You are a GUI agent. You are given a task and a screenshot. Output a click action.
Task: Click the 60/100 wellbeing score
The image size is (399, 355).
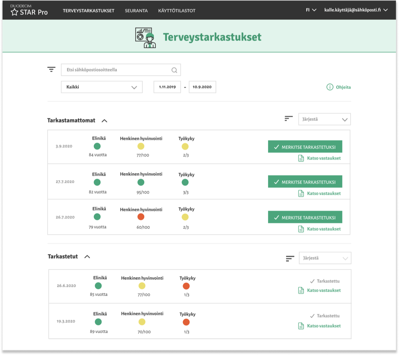coord(143,227)
